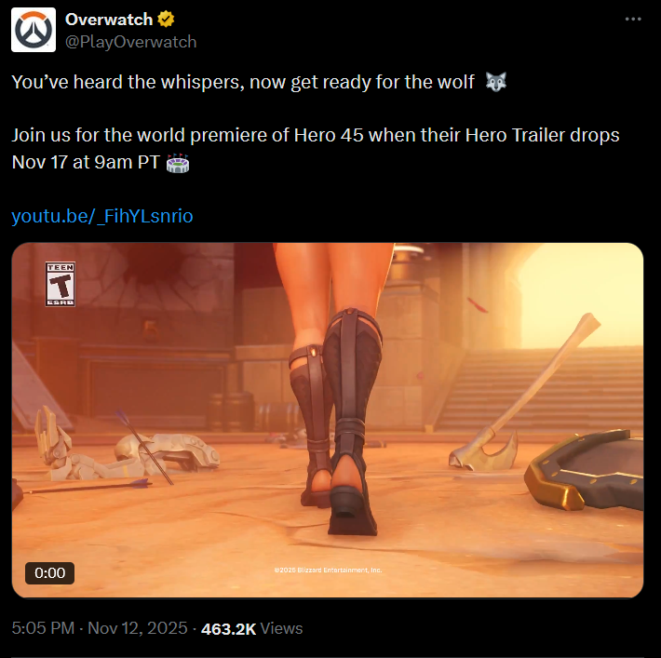
Task: Open the Overwatch display name
Action: click(109, 20)
